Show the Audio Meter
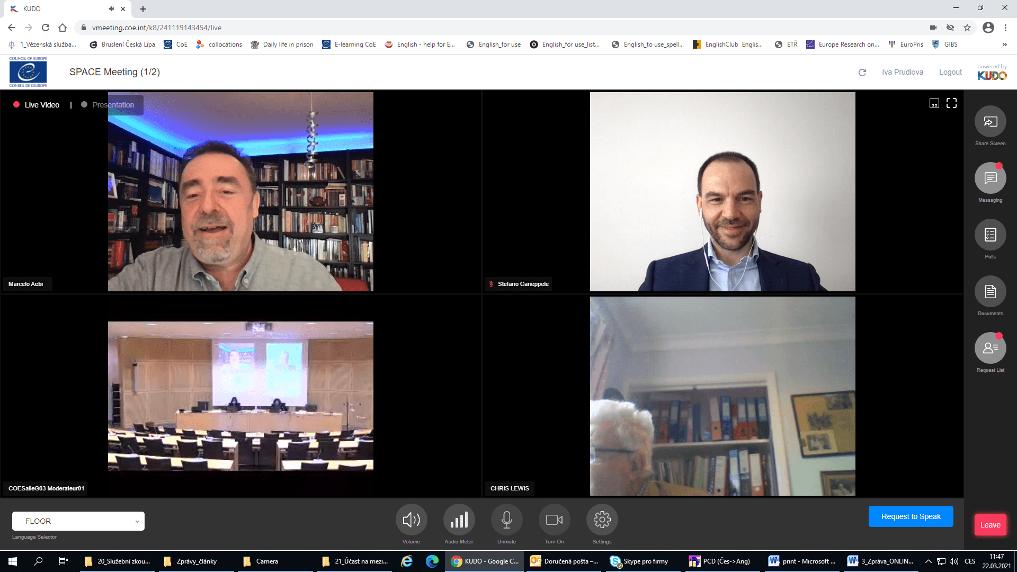Image resolution: width=1017 pixels, height=572 pixels. tap(459, 520)
